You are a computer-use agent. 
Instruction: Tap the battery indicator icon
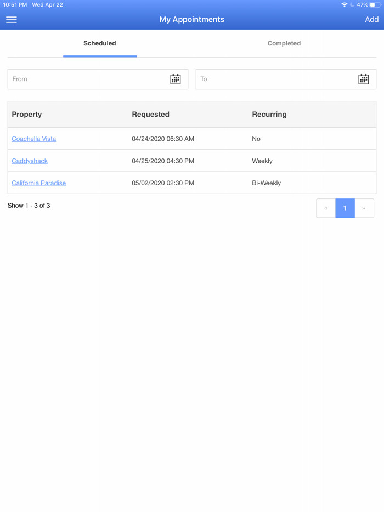click(375, 4)
